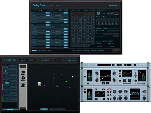Select the REVERB tab in Spacelab
The height and width of the screenshot is (113, 151).
coord(31,60)
